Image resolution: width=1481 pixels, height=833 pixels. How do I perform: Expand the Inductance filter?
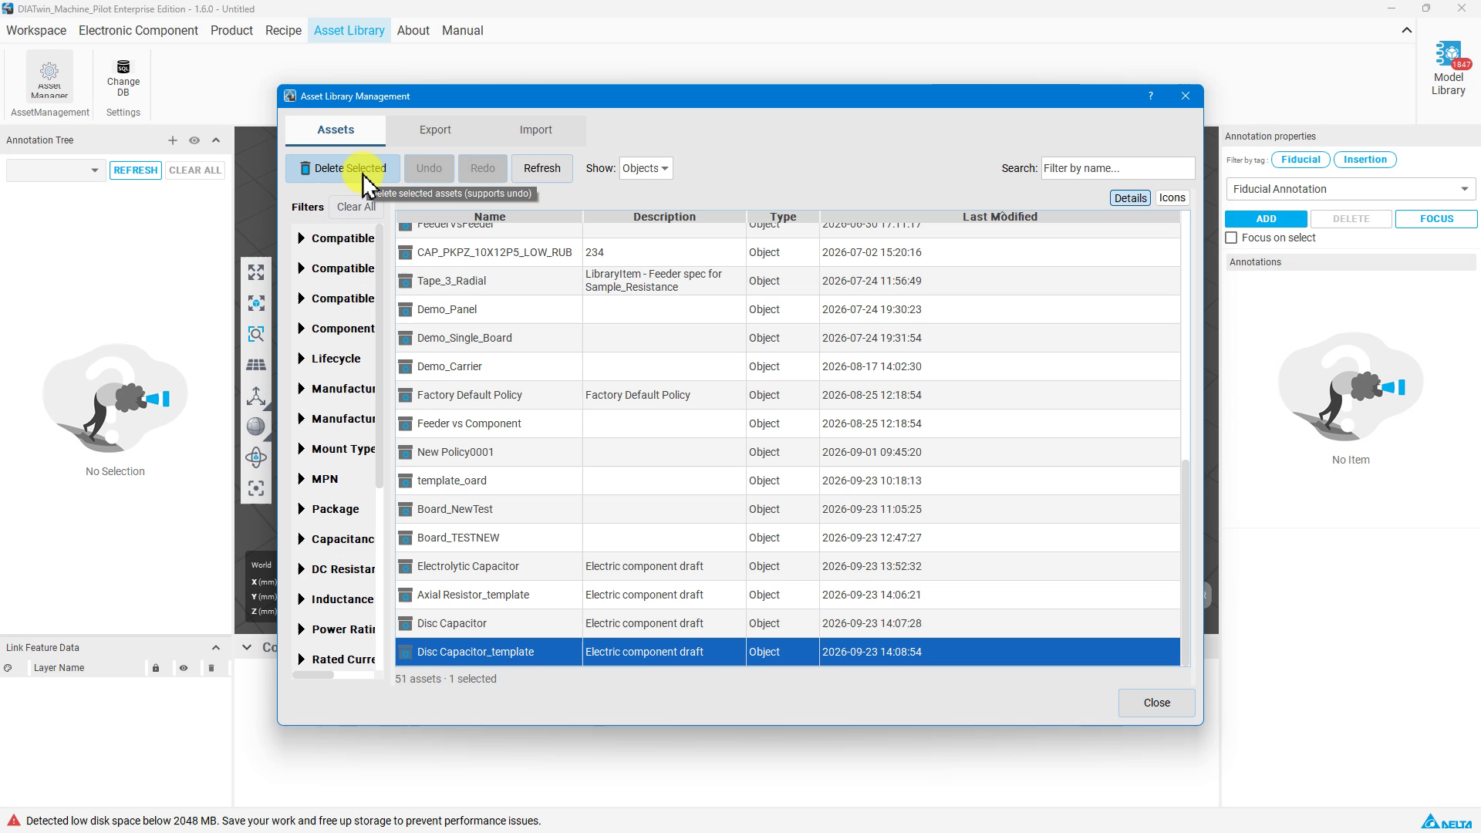click(x=301, y=599)
